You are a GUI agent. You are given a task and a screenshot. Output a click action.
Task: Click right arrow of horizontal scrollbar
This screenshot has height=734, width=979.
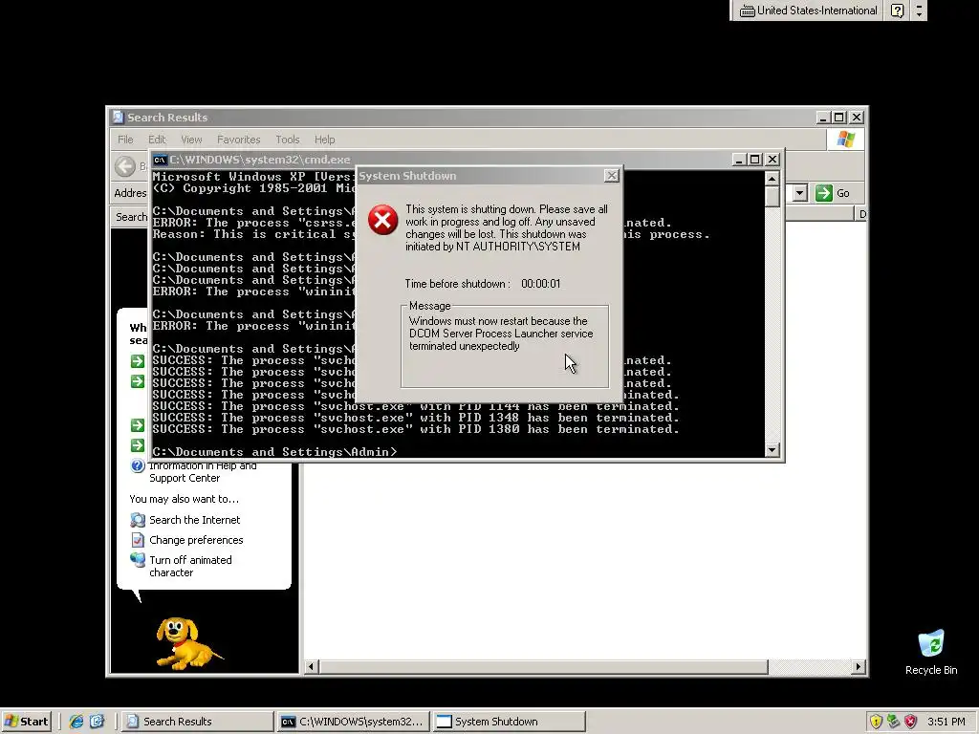859,666
